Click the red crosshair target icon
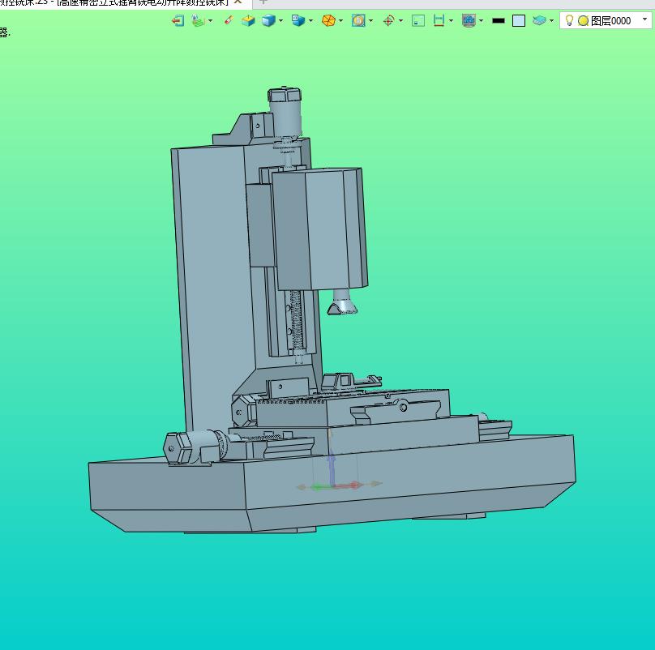The height and width of the screenshot is (650, 655). tap(388, 20)
